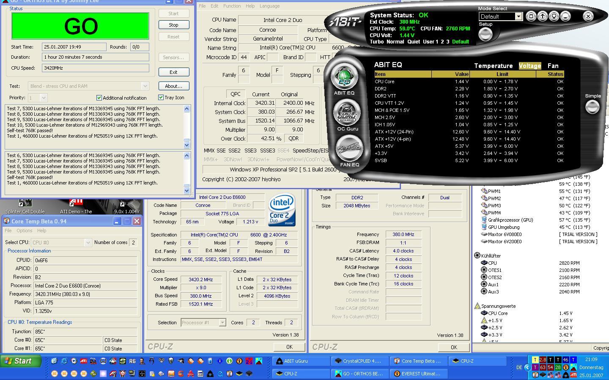Viewport: 609px width, 380px height.
Task: Click the green info circle quick launch icon
Action: point(230,361)
